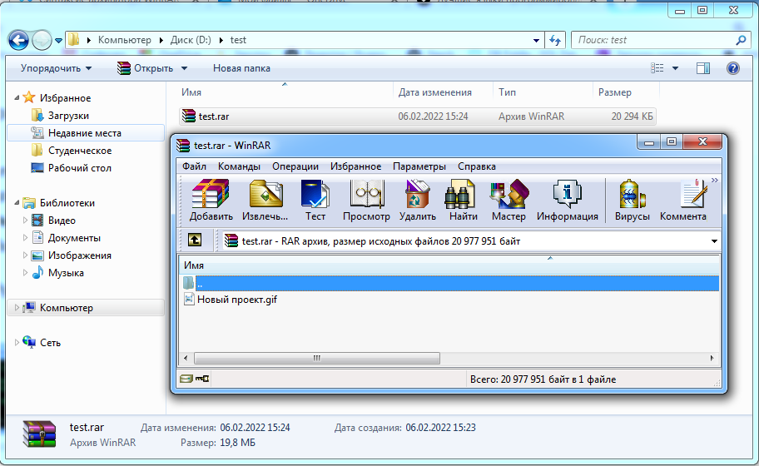The height and width of the screenshot is (466, 759).
Task: Open view options dropdown arrow
Action: [x=675, y=68]
